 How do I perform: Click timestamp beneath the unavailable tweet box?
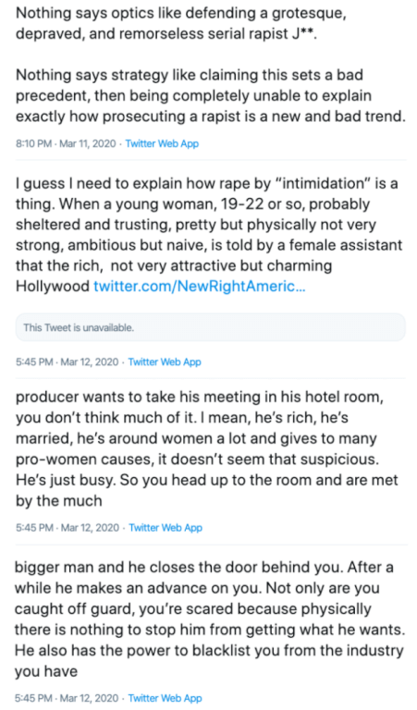point(67,361)
